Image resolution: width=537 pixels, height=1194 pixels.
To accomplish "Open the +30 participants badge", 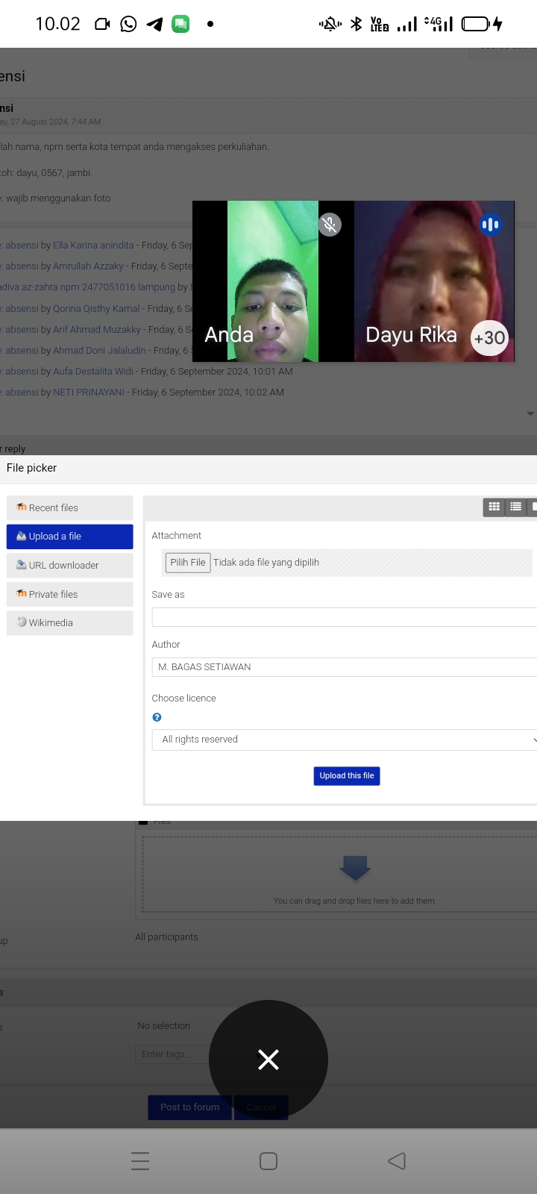I will [x=489, y=338].
